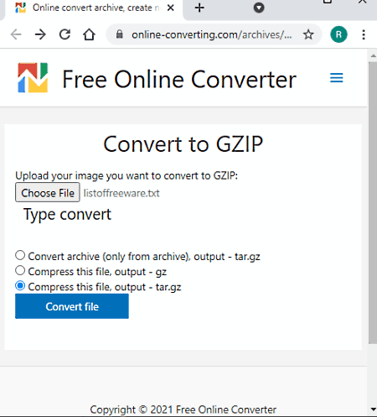Reload the page with refresh icon

click(x=65, y=34)
